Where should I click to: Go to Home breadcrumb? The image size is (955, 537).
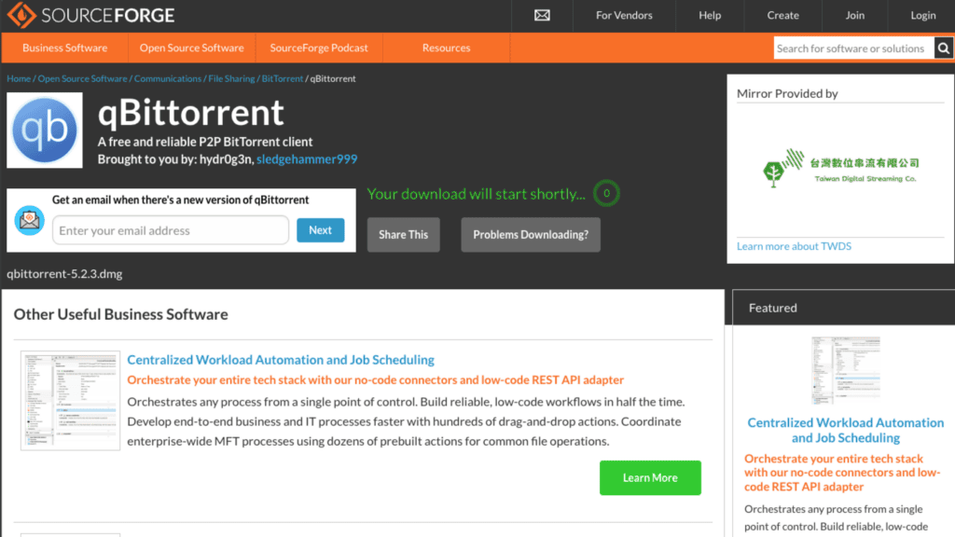pos(19,78)
